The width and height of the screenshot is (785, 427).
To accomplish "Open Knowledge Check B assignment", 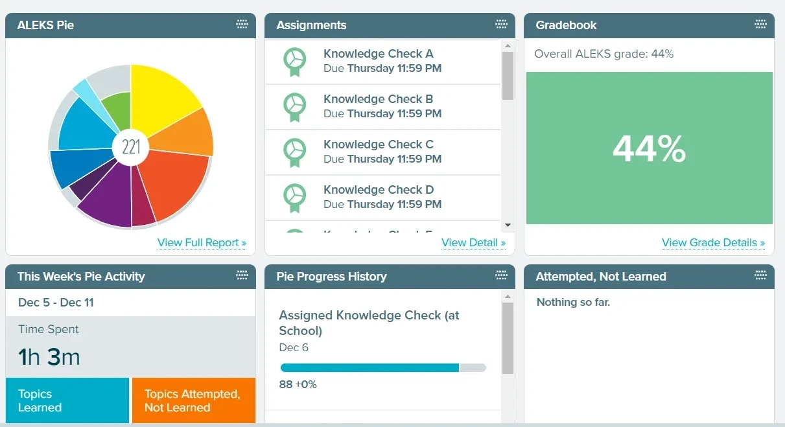I will 378,99.
